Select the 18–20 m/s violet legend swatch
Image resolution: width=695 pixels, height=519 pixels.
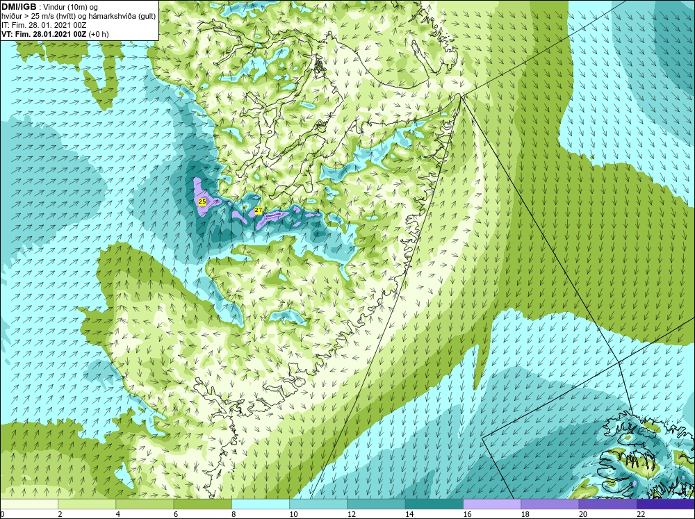coord(550,504)
